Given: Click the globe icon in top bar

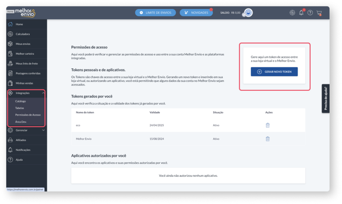Looking at the screenshot, I should point(292,13).
